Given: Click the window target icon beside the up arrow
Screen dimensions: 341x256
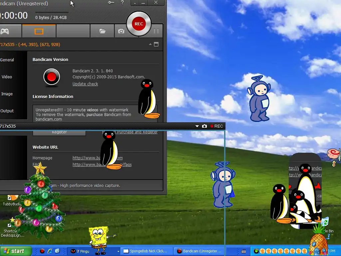Looking at the screenshot, I should point(156,44).
